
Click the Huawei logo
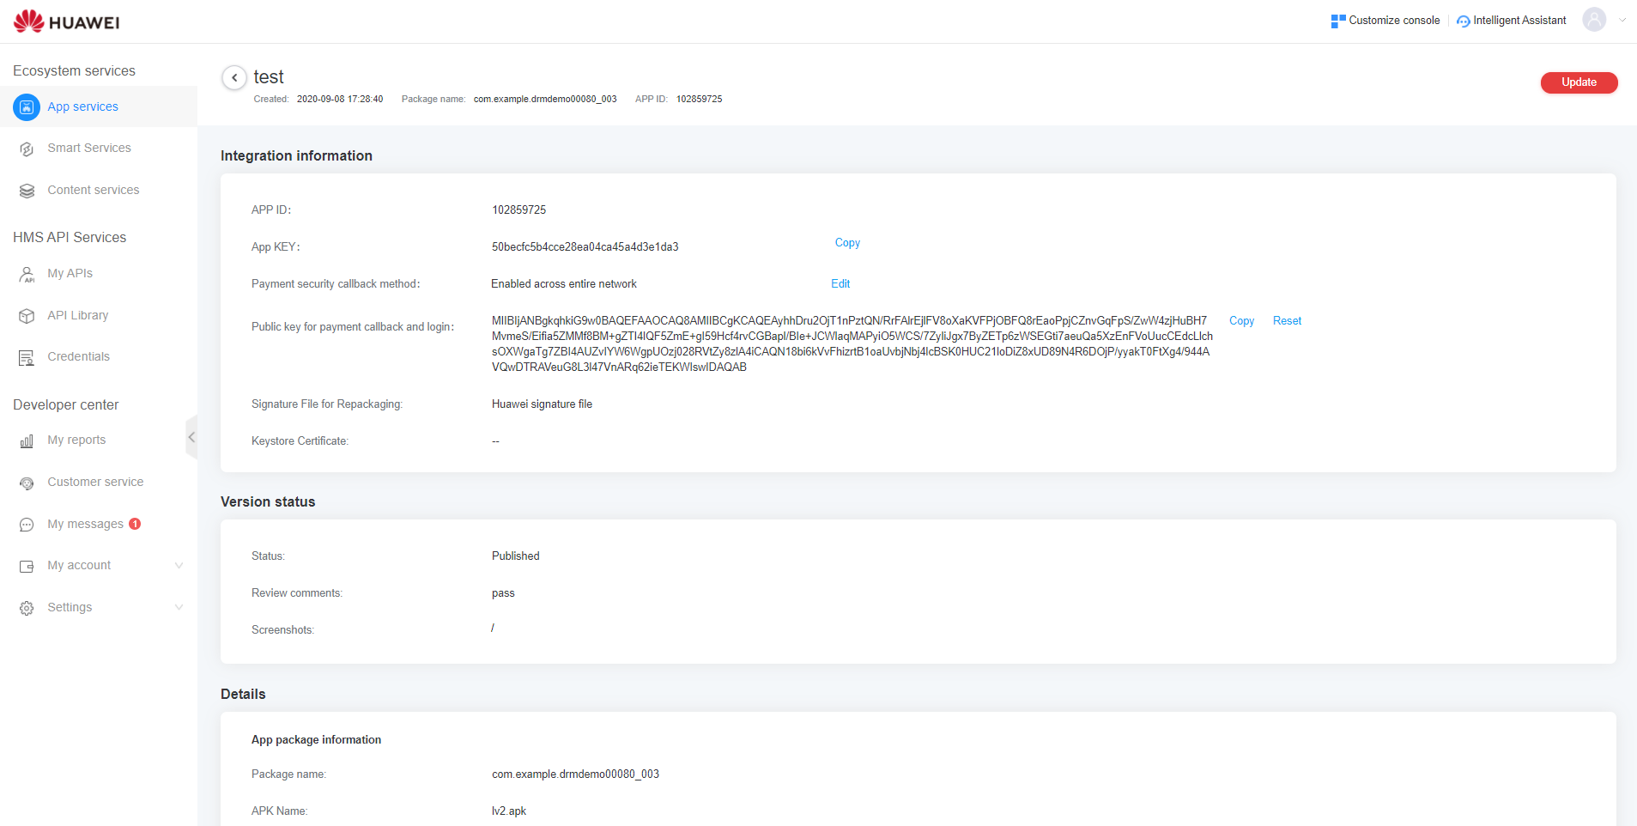point(67,21)
